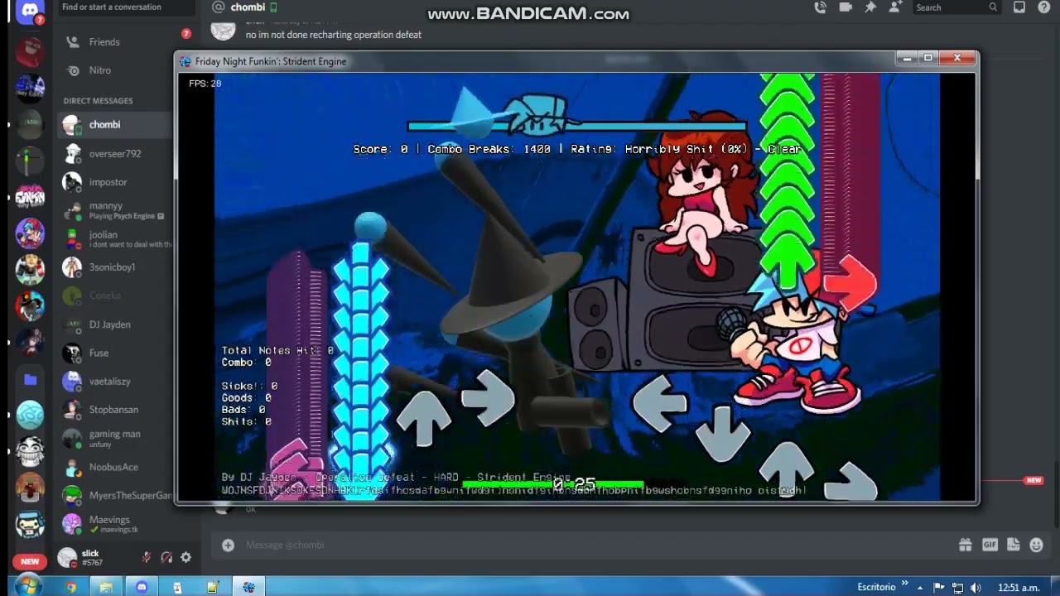Image resolution: width=1060 pixels, height=596 pixels.
Task: Open Discord inbox icon
Action: coord(1019,7)
